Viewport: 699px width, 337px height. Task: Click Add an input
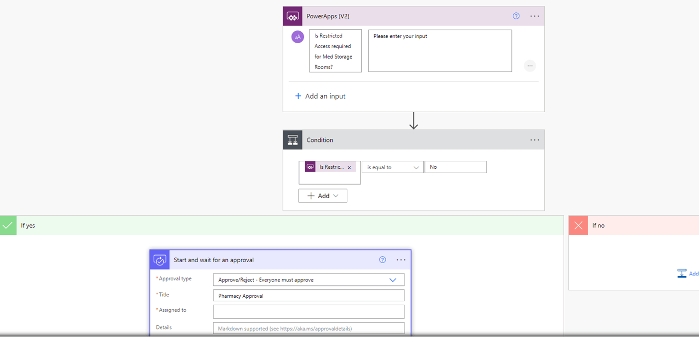pyautogui.click(x=320, y=96)
